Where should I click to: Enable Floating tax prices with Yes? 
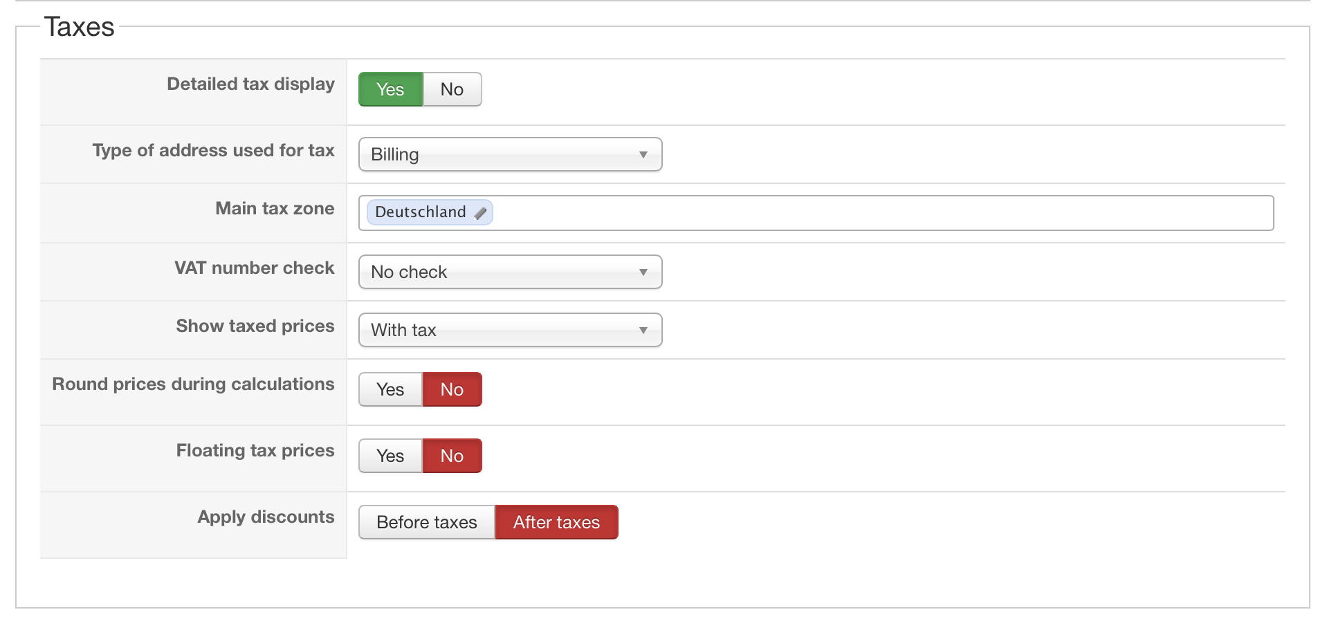390,456
